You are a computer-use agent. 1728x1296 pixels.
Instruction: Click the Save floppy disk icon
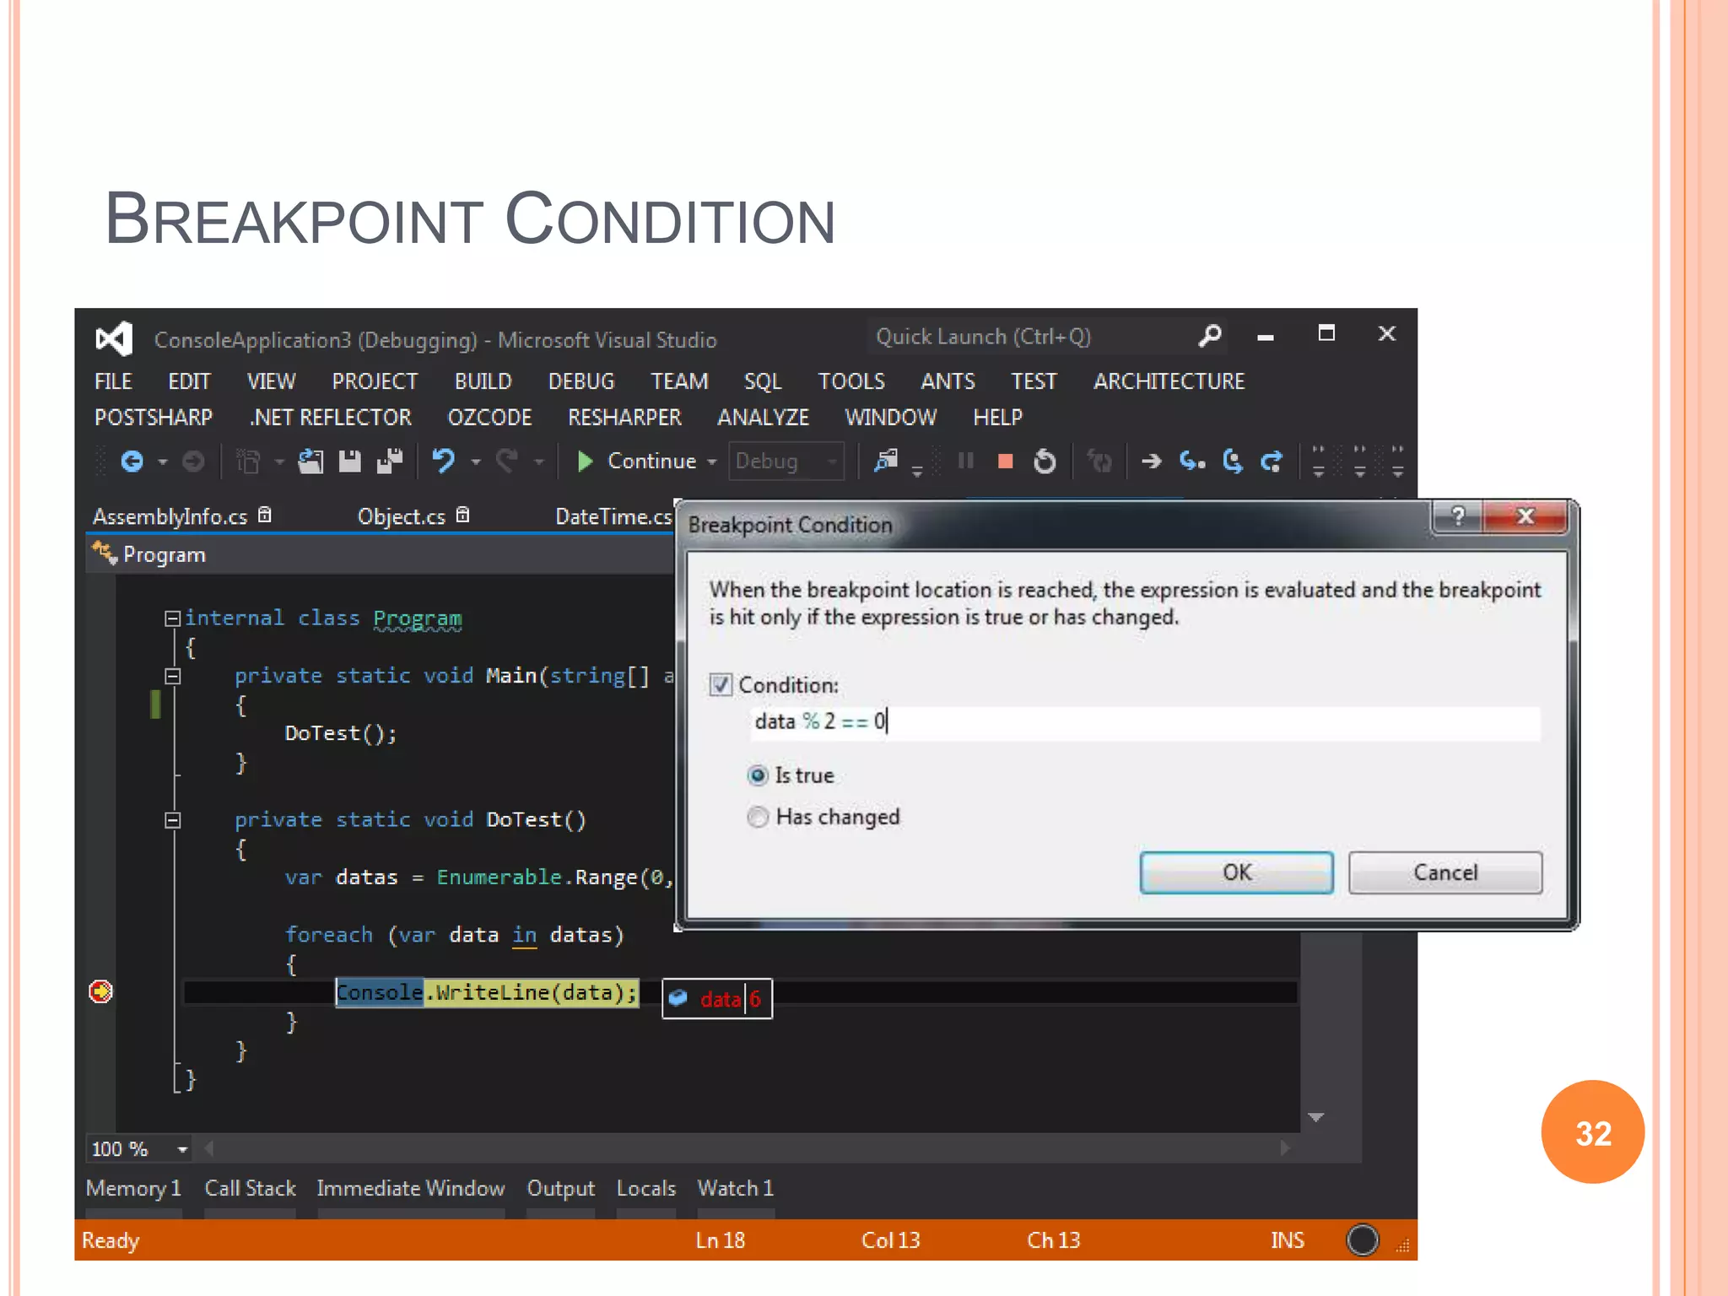coord(349,462)
